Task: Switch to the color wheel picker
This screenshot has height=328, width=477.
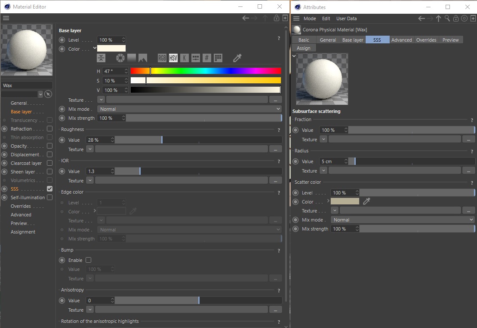Action: tap(120, 58)
